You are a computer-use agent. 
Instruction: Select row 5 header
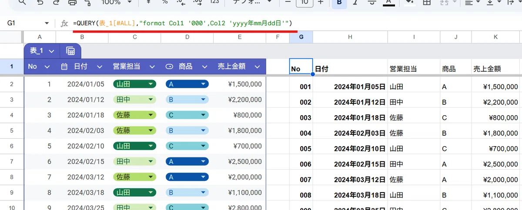12,130
